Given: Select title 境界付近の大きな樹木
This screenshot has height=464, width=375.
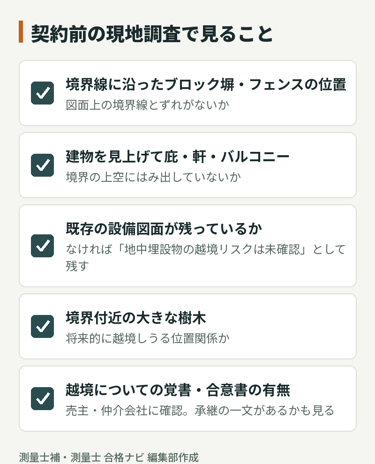Looking at the screenshot, I should coord(135,317).
